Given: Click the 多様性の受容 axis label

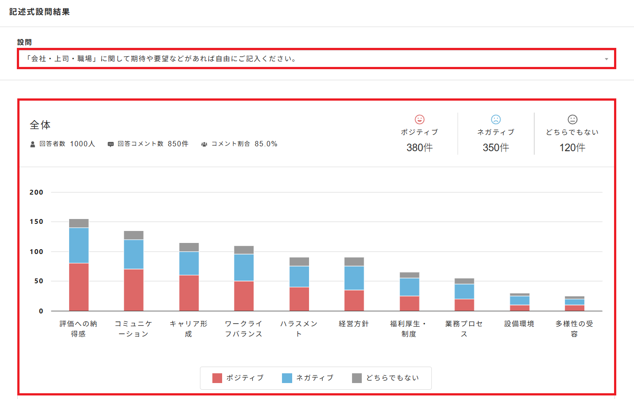Looking at the screenshot, I should click(574, 329).
